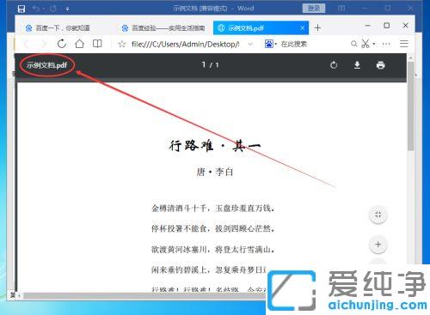This screenshot has height=315, width=430.
Task: Click the page number 1 / 1 field
Action: (210, 65)
